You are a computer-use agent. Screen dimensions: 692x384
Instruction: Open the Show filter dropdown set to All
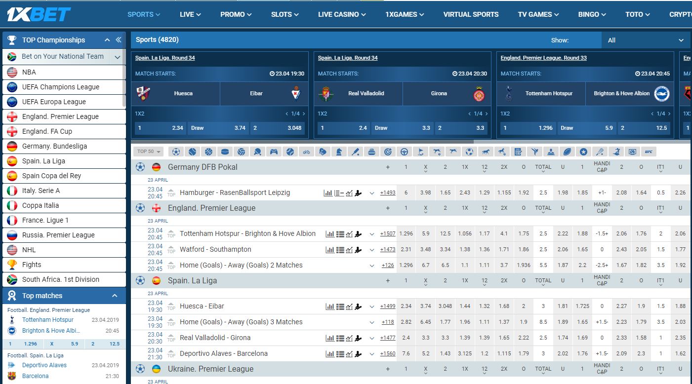click(646, 40)
